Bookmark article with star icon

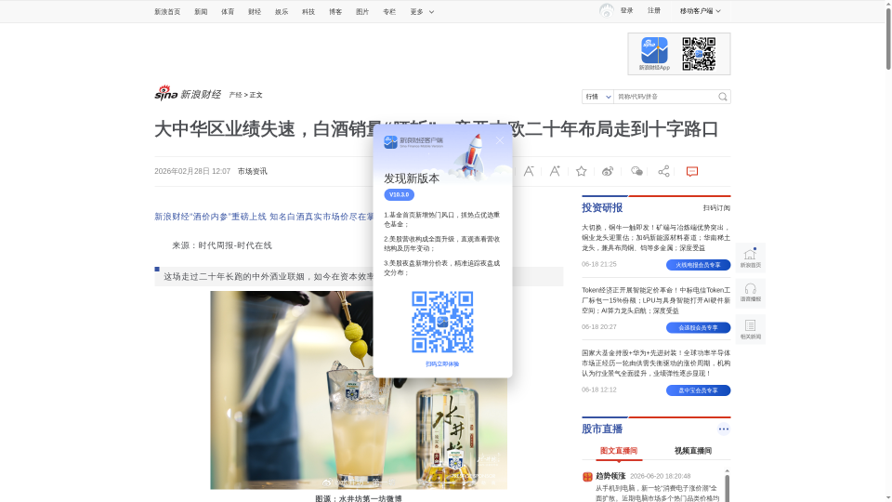tap(581, 171)
